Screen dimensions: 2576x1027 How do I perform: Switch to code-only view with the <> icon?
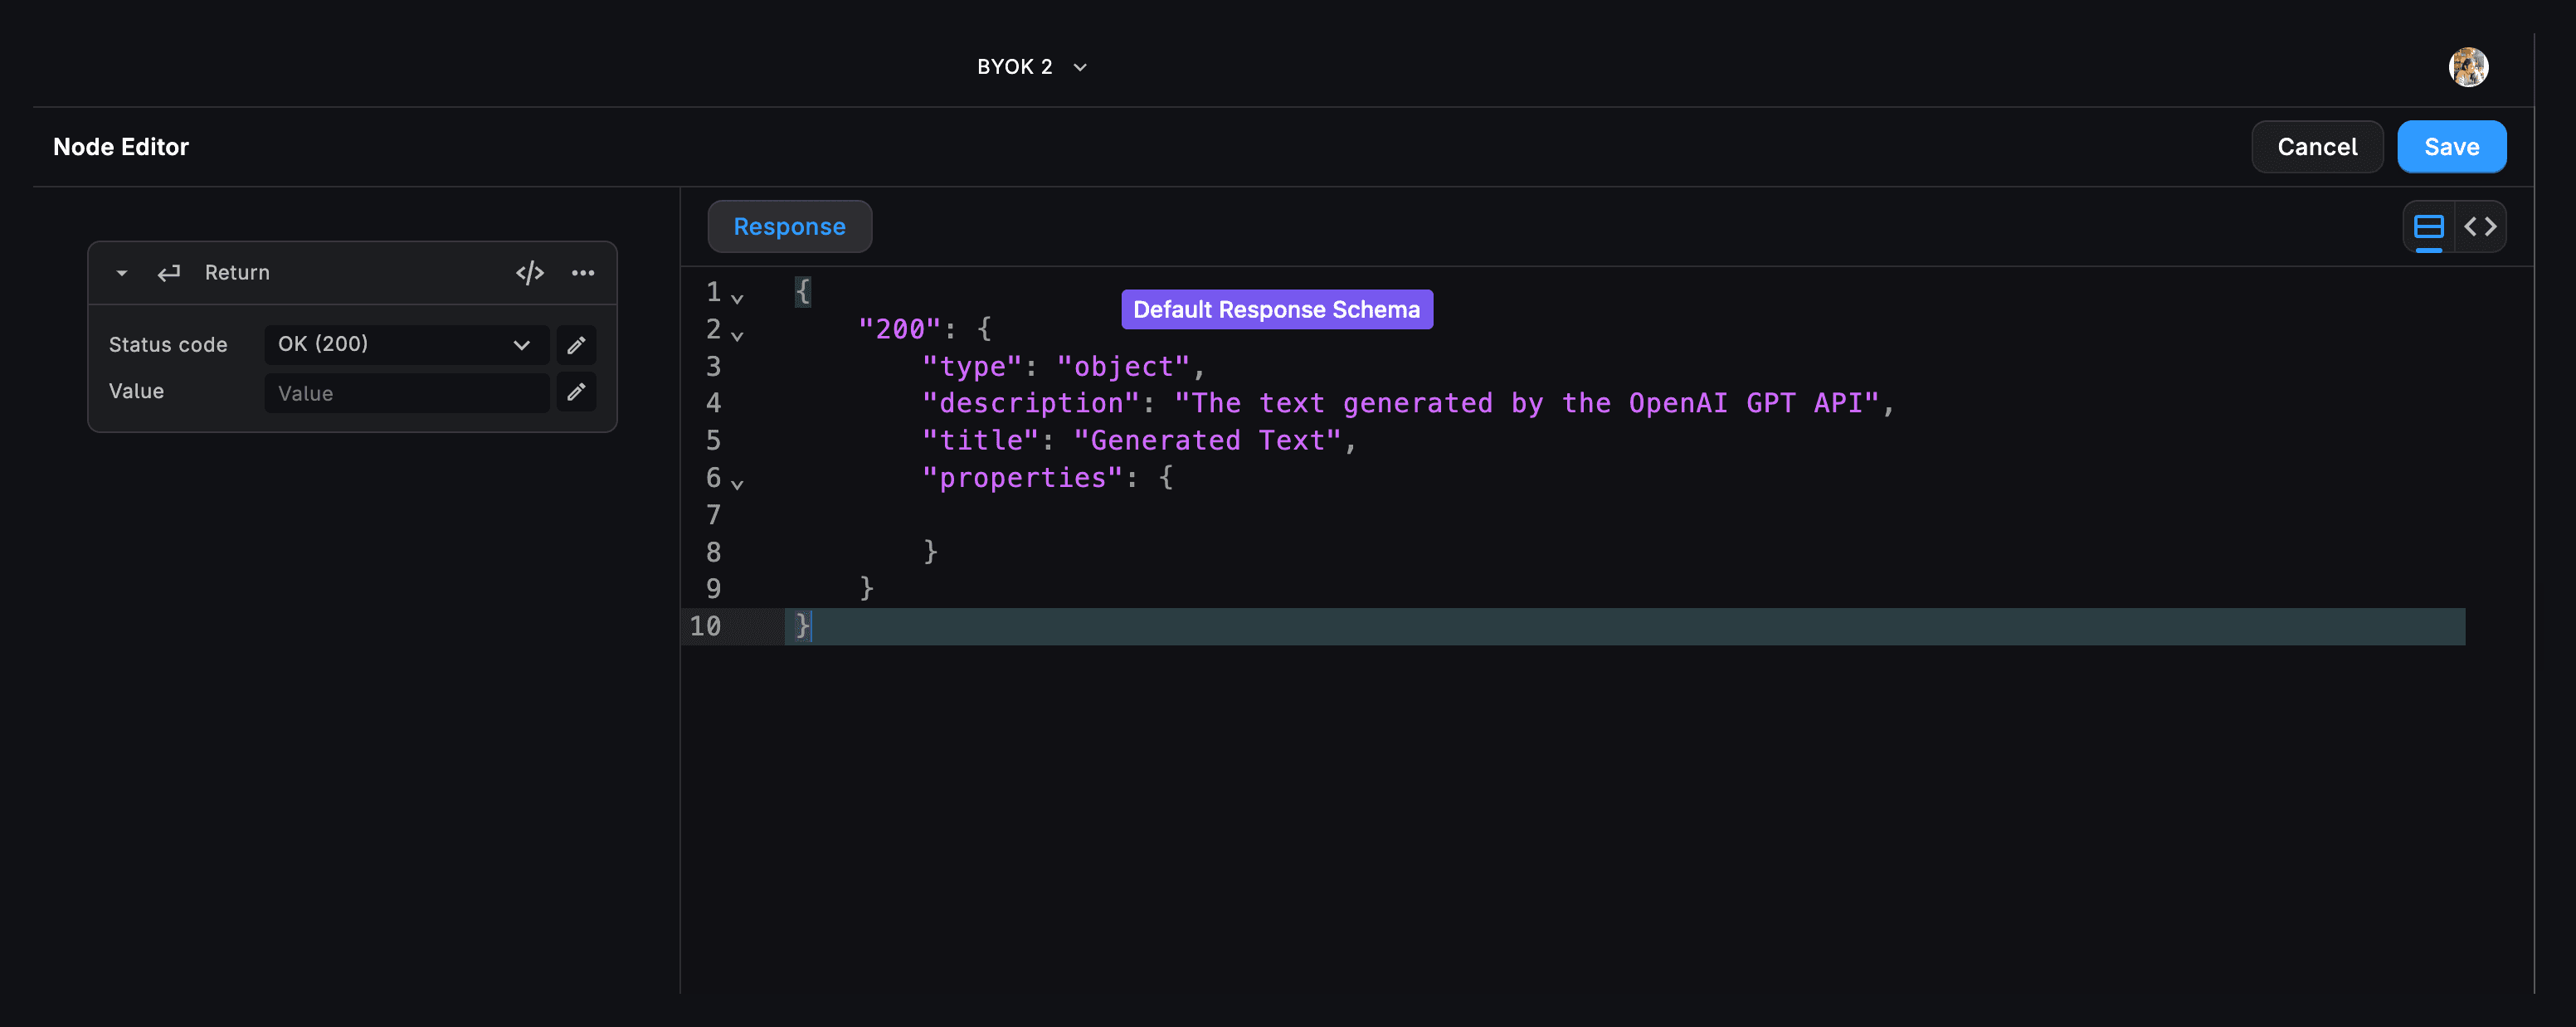pos(2482,226)
